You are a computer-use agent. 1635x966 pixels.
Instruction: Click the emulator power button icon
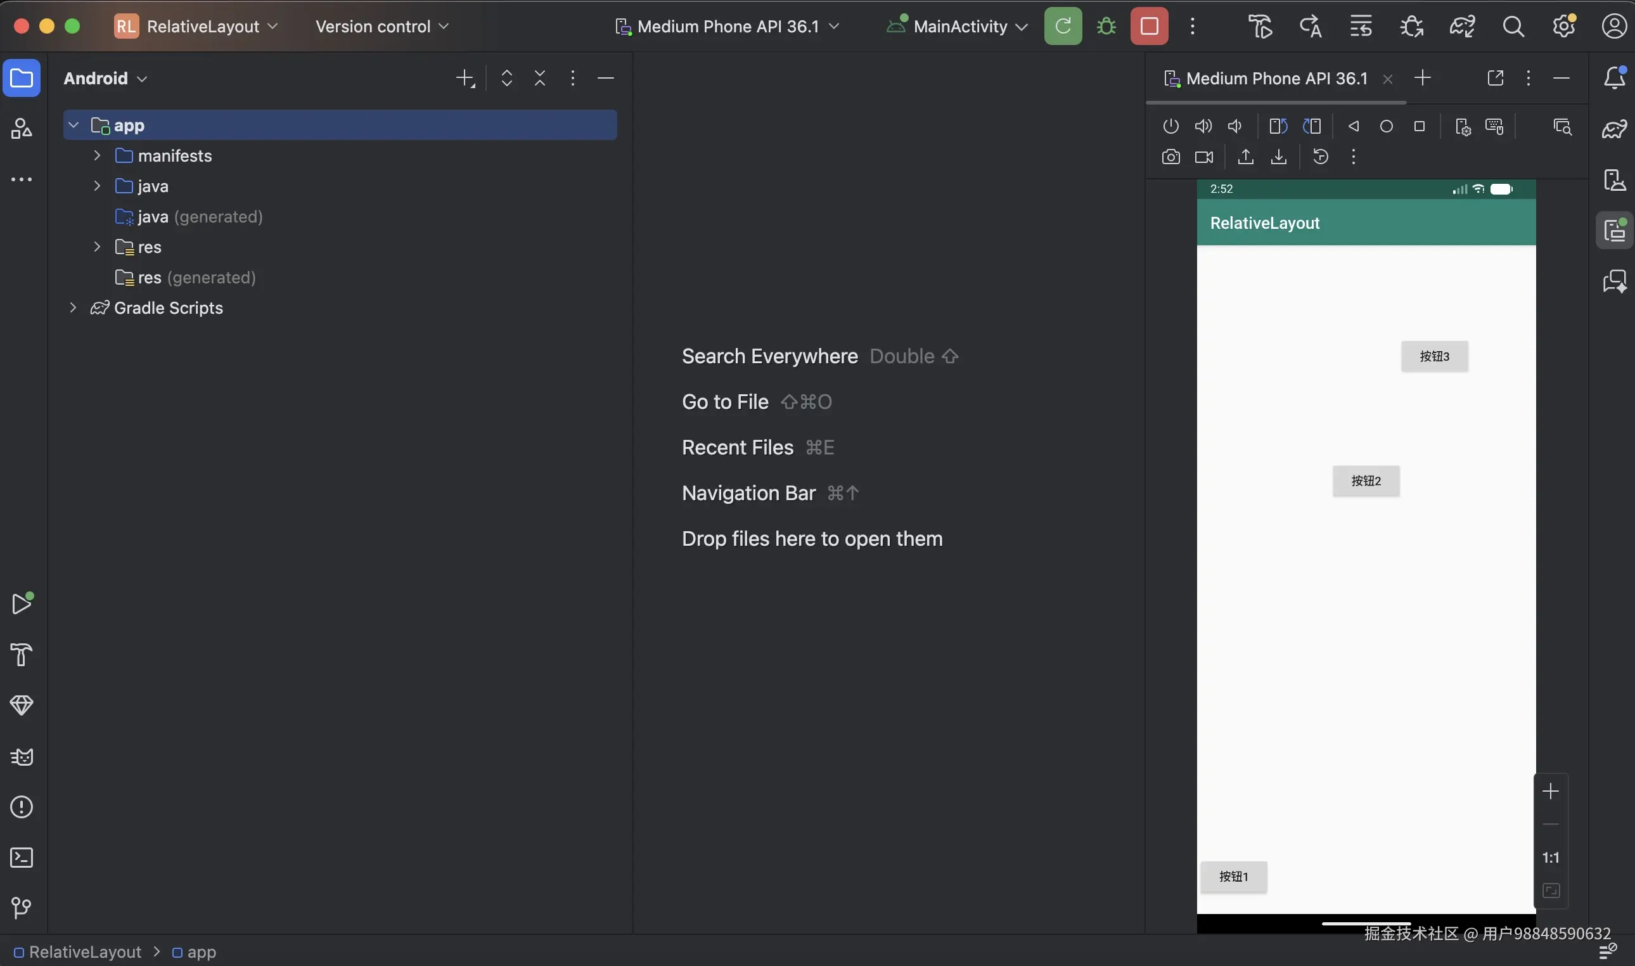(x=1170, y=126)
